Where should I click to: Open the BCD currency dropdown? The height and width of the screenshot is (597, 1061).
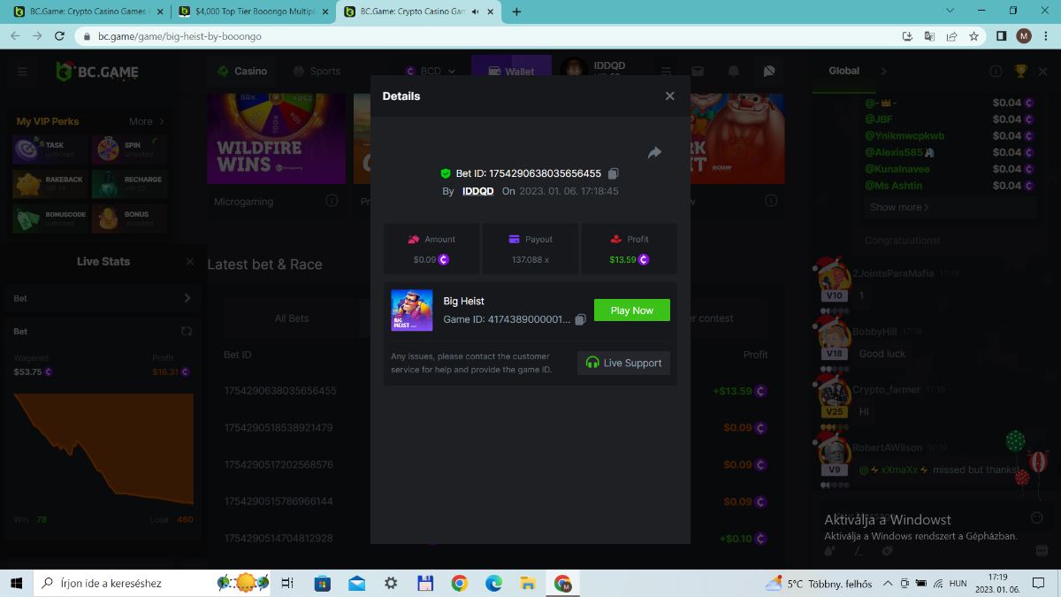431,72
